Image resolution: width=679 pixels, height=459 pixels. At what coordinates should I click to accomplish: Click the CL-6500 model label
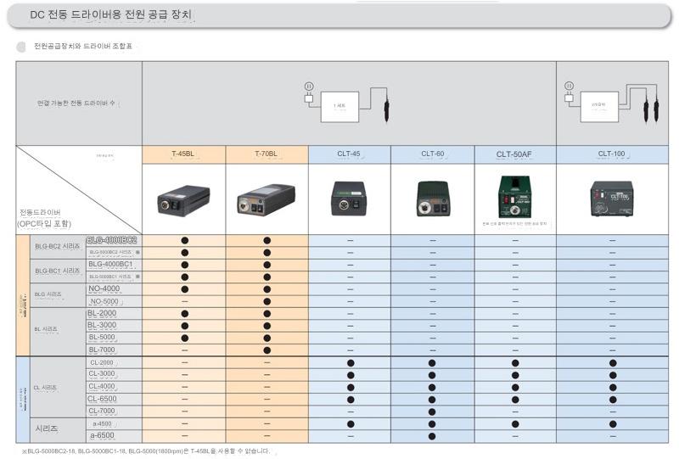(x=103, y=399)
